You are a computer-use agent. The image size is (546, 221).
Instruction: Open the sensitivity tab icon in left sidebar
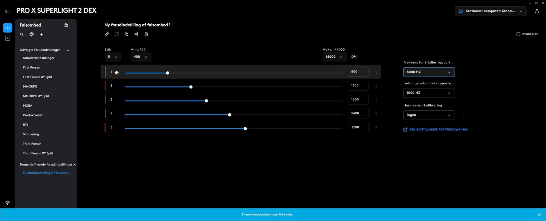(8, 28)
